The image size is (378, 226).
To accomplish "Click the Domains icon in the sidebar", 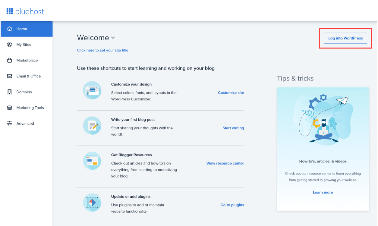I will tap(9, 92).
